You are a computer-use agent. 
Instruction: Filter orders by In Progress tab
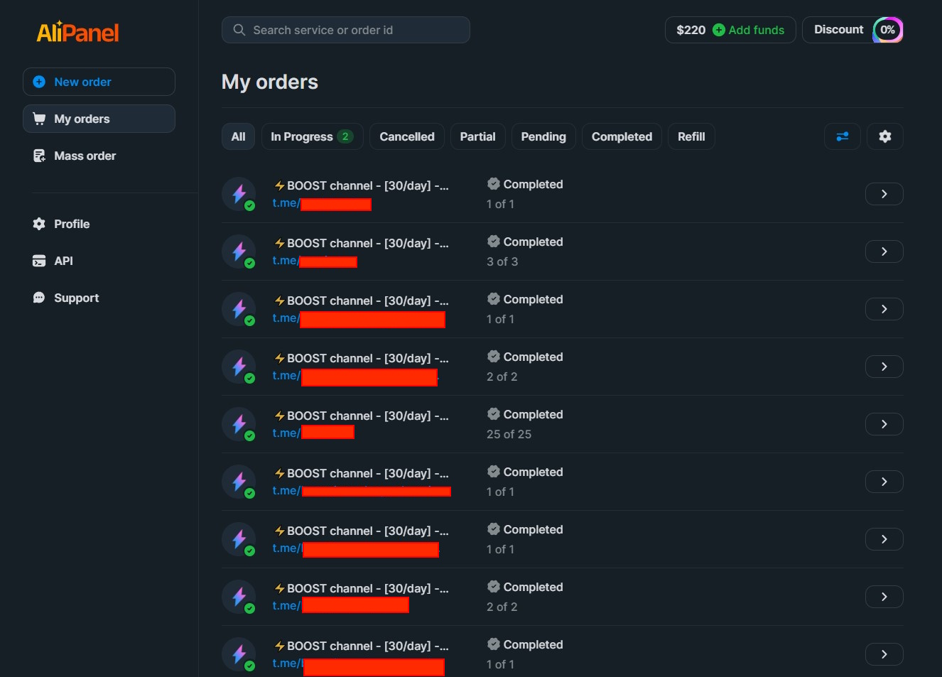312,136
